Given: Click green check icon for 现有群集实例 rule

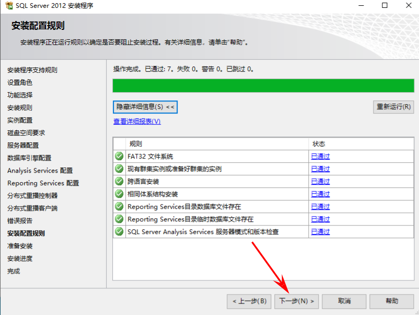Looking at the screenshot, I should pos(119,168).
